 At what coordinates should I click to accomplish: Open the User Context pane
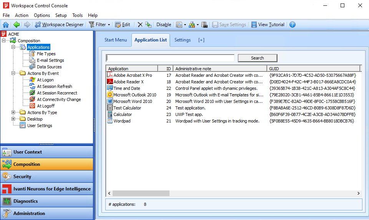[x=47, y=152]
